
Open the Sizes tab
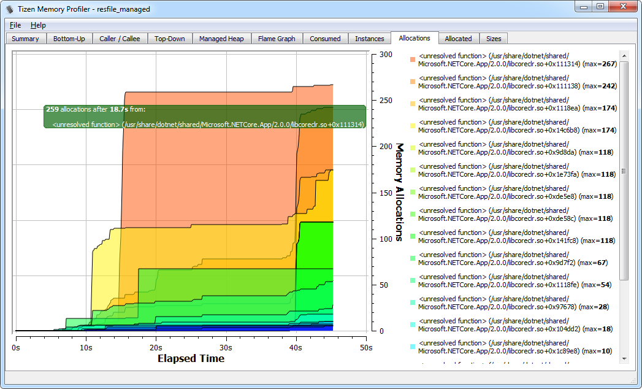pyautogui.click(x=494, y=38)
